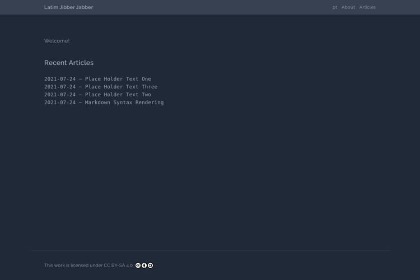This screenshot has height=280, width=420.
Task: Open the Latim Jibber Jabber home link
Action: click(x=68, y=7)
